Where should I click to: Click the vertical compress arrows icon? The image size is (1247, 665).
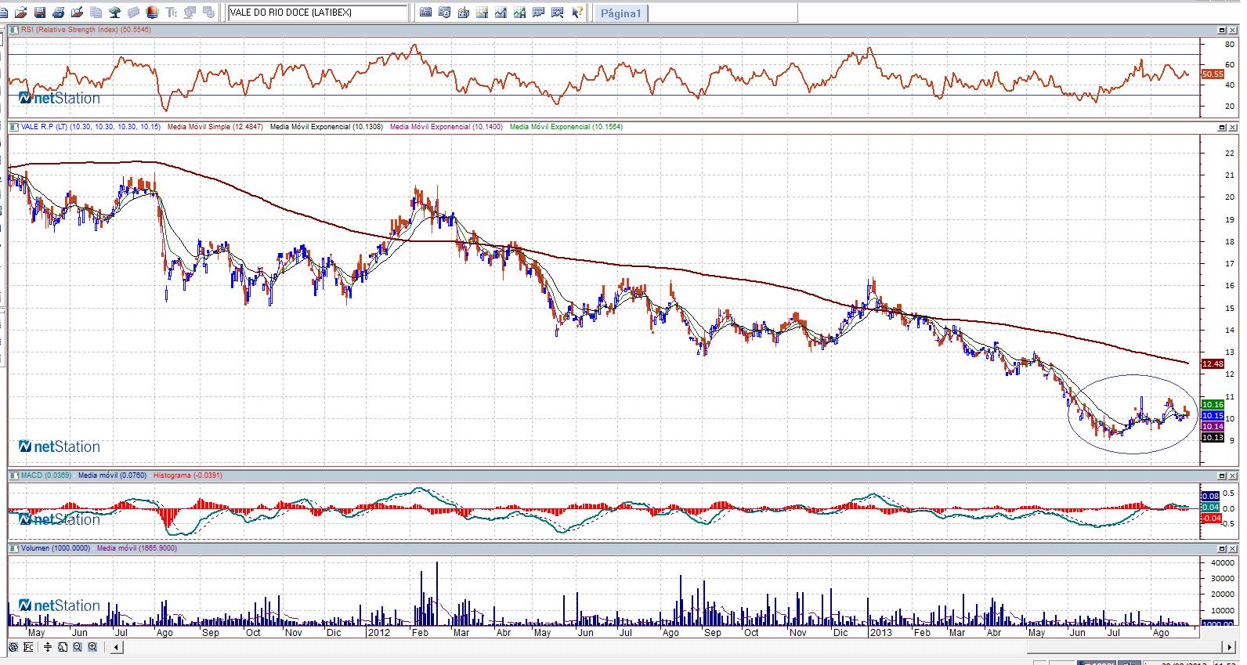pos(48,647)
